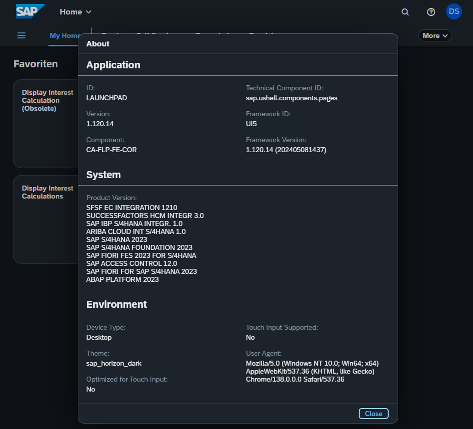The image size is (473, 429).
Task: Select ABAP PLATFORM 2023 entry
Action: 122,280
